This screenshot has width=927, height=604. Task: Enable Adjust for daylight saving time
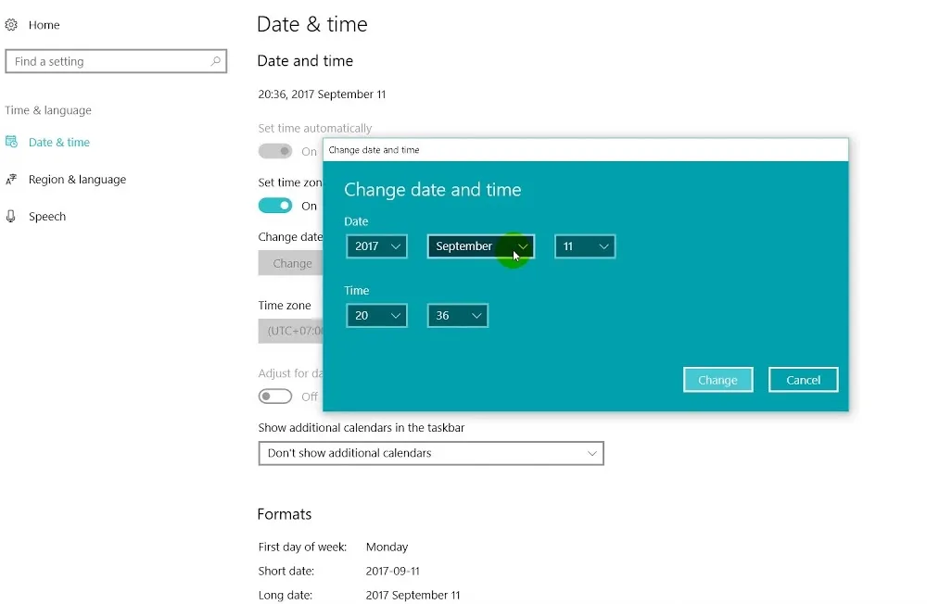274,396
